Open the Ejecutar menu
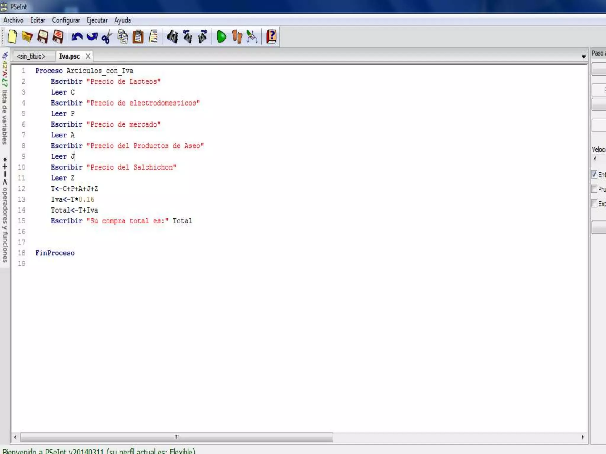The image size is (606, 454). (97, 20)
